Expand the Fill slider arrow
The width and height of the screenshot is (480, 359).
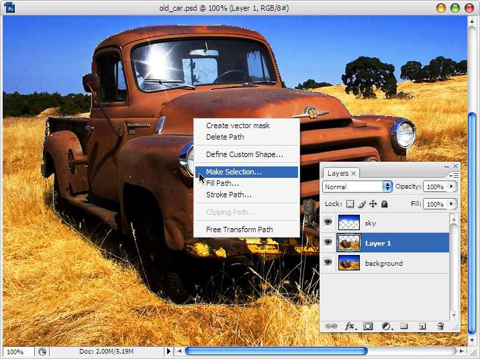click(452, 204)
